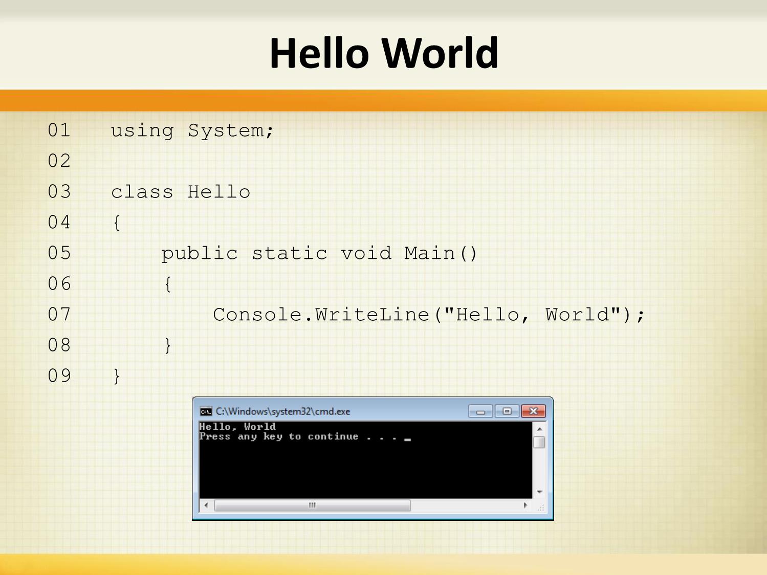Click the 'Hello World' slide title
The width and height of the screenshot is (767, 575).
(384, 53)
